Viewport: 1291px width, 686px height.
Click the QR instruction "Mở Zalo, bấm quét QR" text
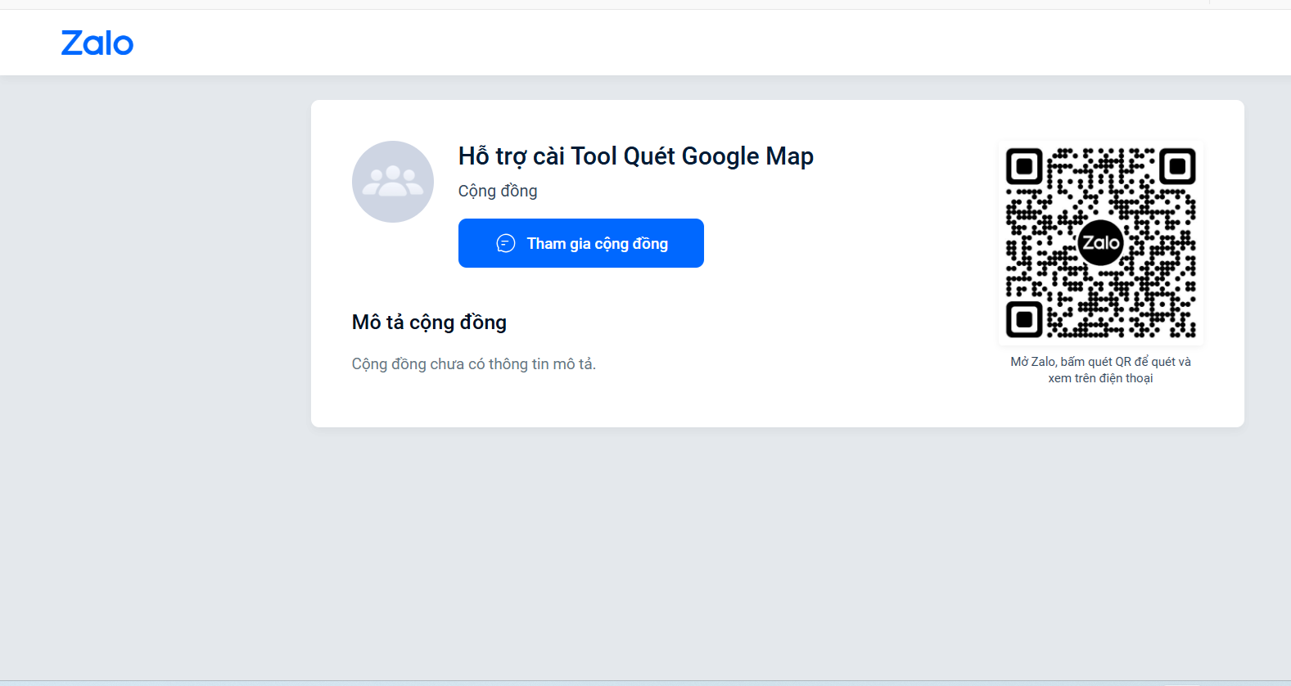[1100, 370]
